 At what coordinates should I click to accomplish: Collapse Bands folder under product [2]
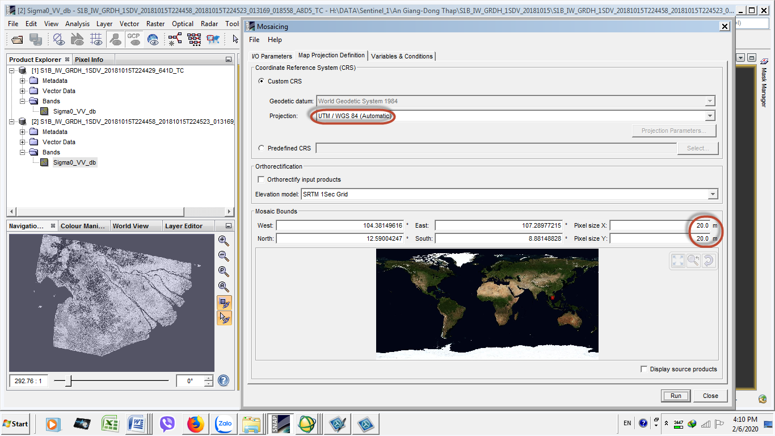coord(23,152)
